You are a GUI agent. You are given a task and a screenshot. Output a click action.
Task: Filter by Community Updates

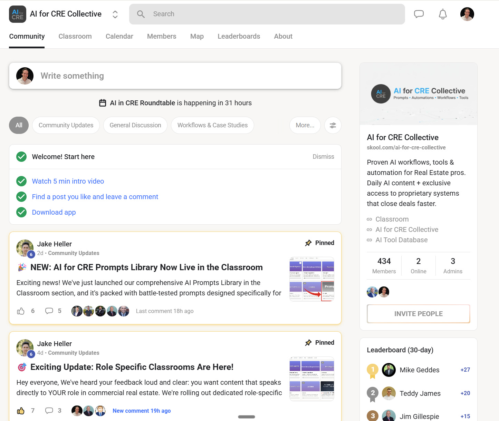click(66, 125)
